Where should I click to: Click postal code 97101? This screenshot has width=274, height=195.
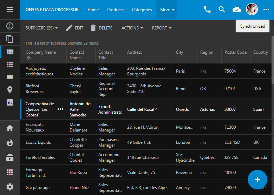(230, 89)
